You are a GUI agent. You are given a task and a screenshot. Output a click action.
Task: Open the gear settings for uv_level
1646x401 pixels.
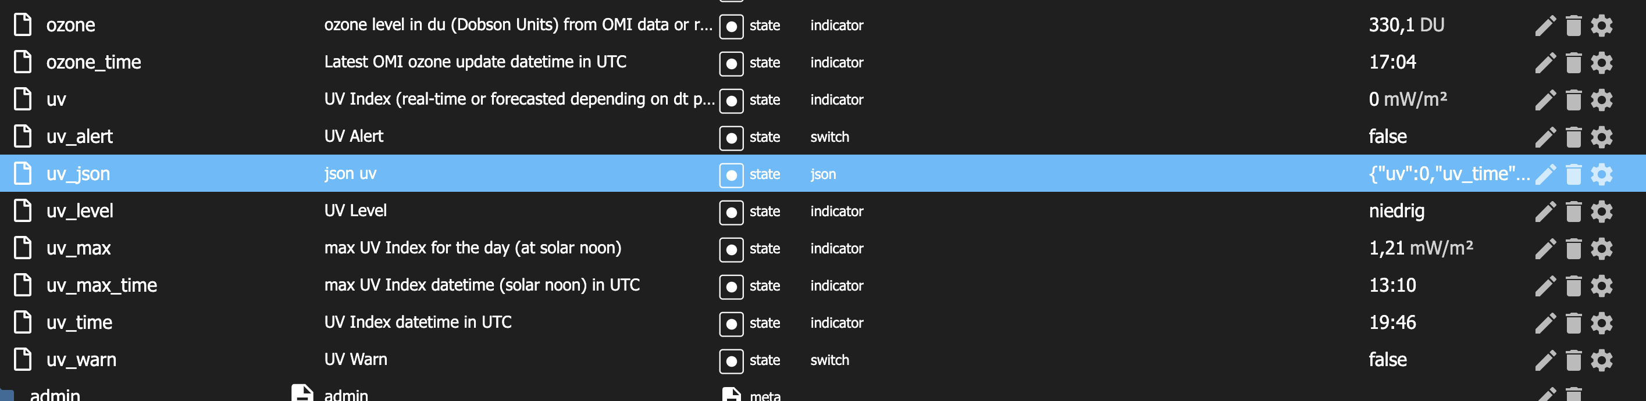pyautogui.click(x=1601, y=212)
